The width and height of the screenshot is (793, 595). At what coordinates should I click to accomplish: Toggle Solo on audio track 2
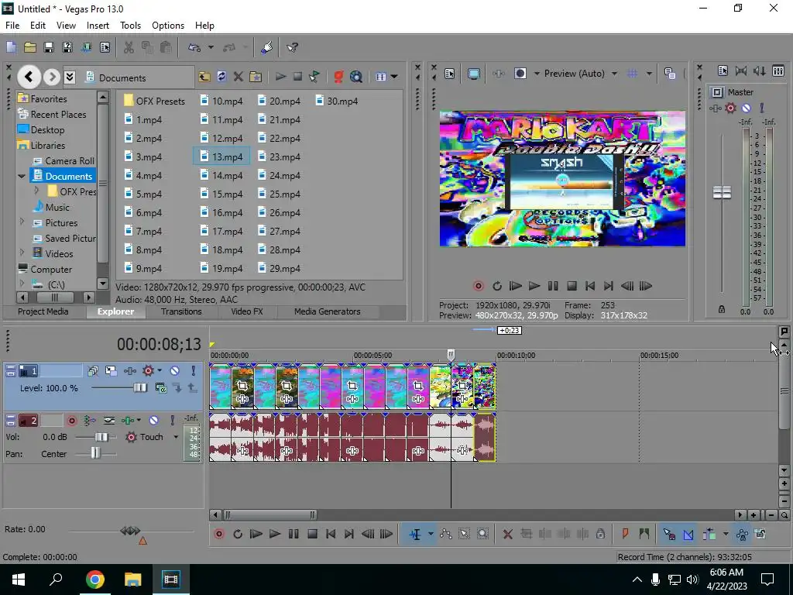coord(173,421)
